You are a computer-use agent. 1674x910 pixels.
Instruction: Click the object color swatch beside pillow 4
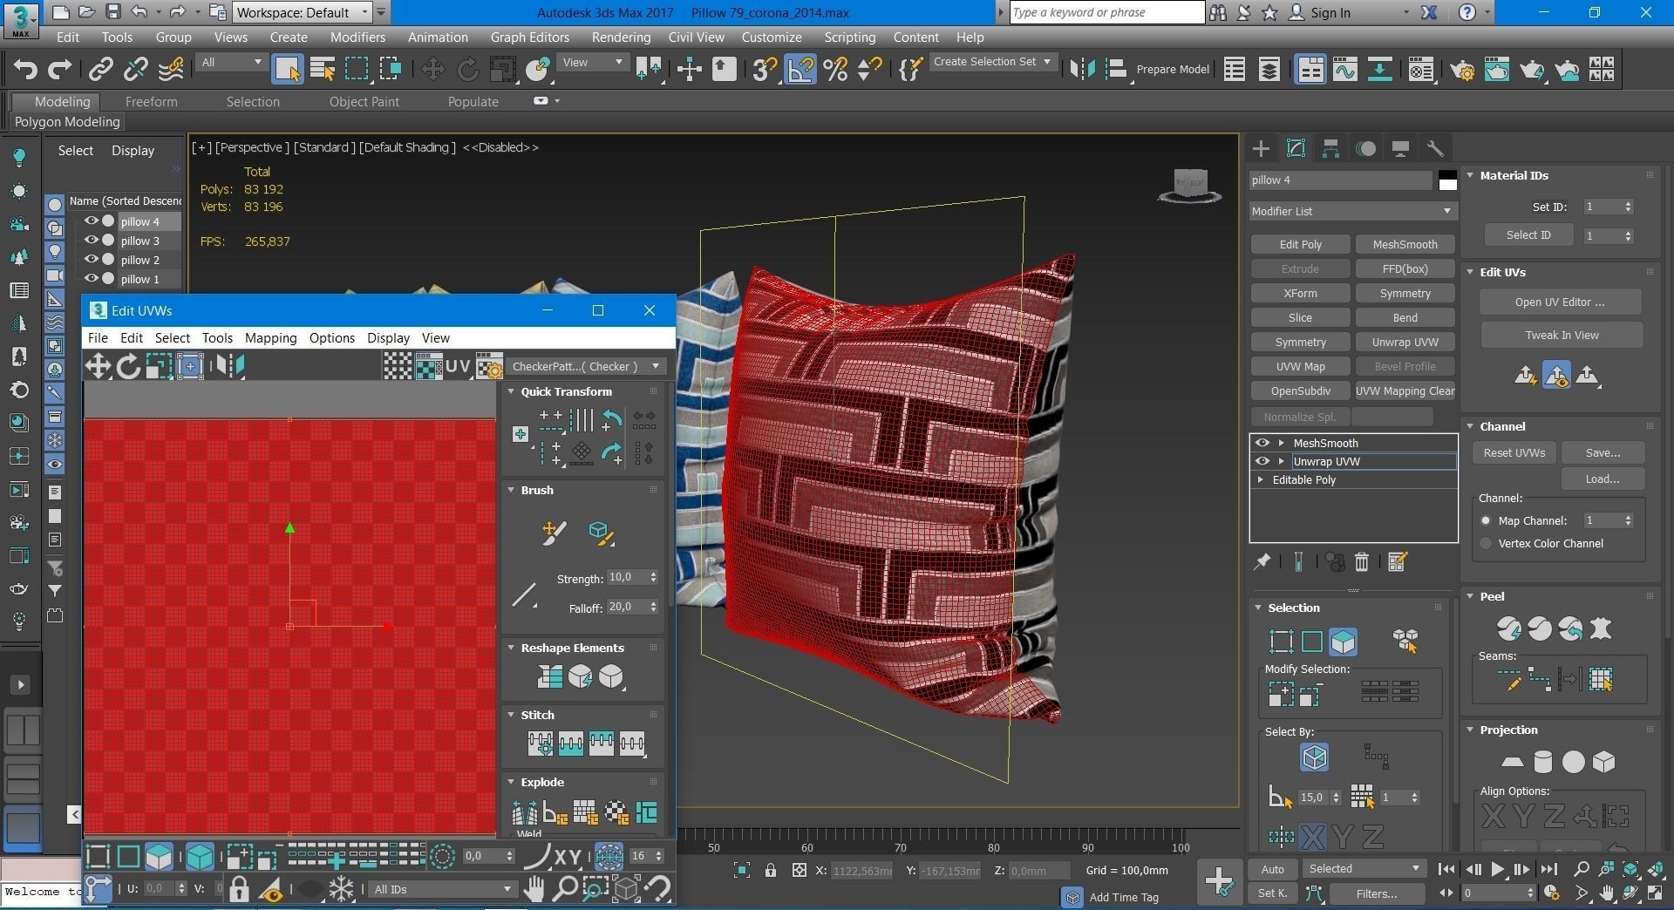(1448, 180)
